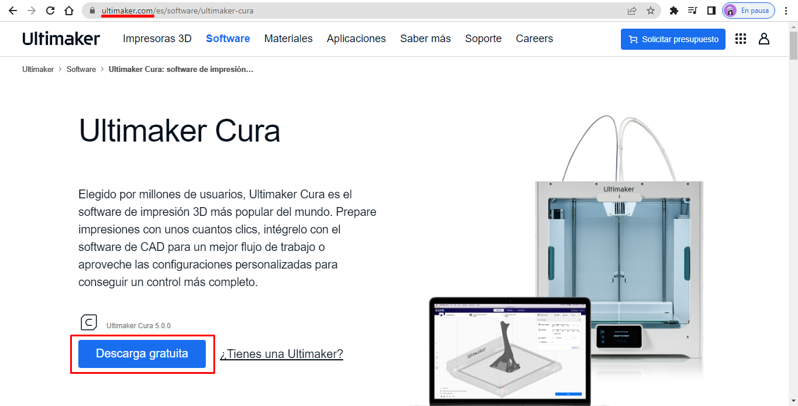
Task: Open the Impresoras 3D menu
Action: click(x=157, y=39)
